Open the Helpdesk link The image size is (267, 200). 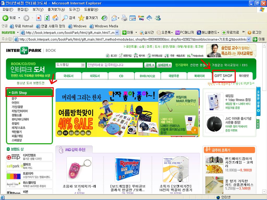(195, 55)
